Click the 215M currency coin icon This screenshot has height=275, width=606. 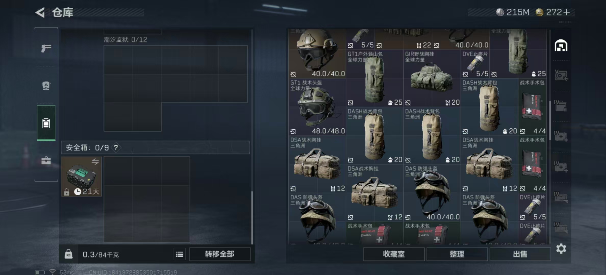(x=500, y=12)
